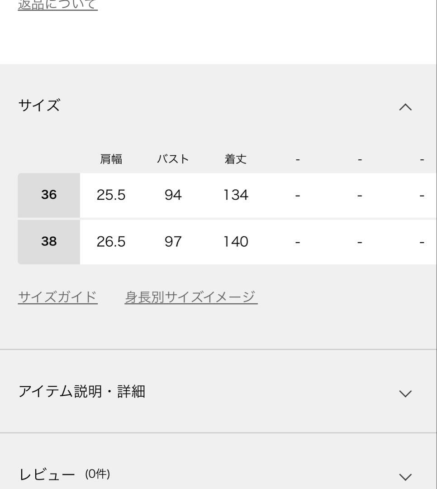Click the 着丈 column header
The height and width of the screenshot is (489, 437).
[x=235, y=159]
